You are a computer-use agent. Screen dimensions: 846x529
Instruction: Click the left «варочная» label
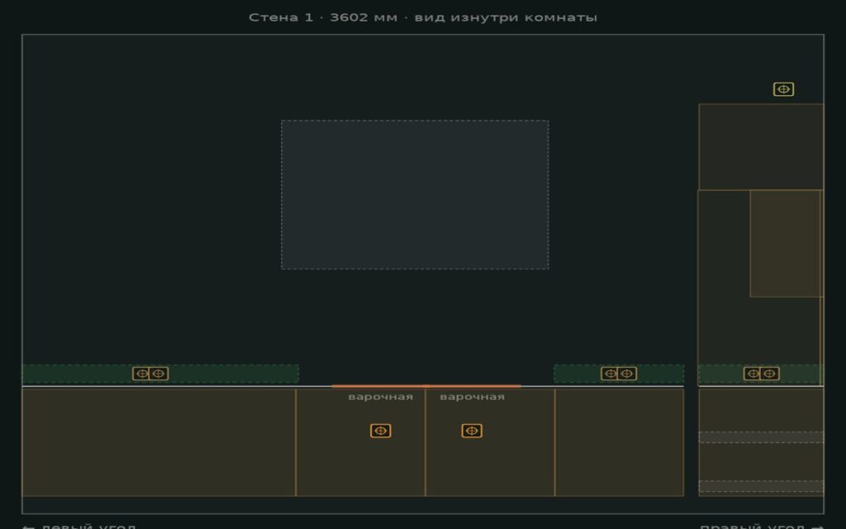380,397
